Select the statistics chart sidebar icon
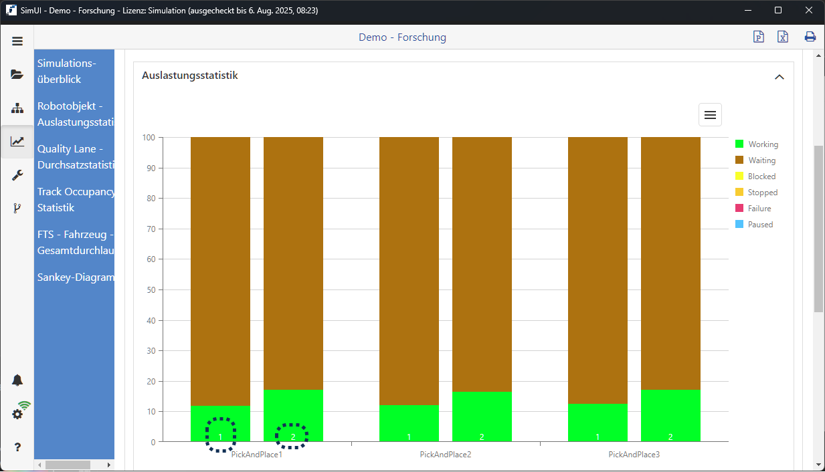This screenshot has width=825, height=472. click(x=17, y=142)
